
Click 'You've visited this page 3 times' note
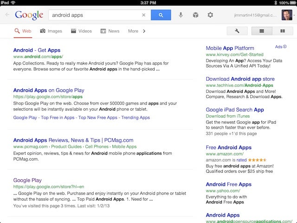(61, 206)
